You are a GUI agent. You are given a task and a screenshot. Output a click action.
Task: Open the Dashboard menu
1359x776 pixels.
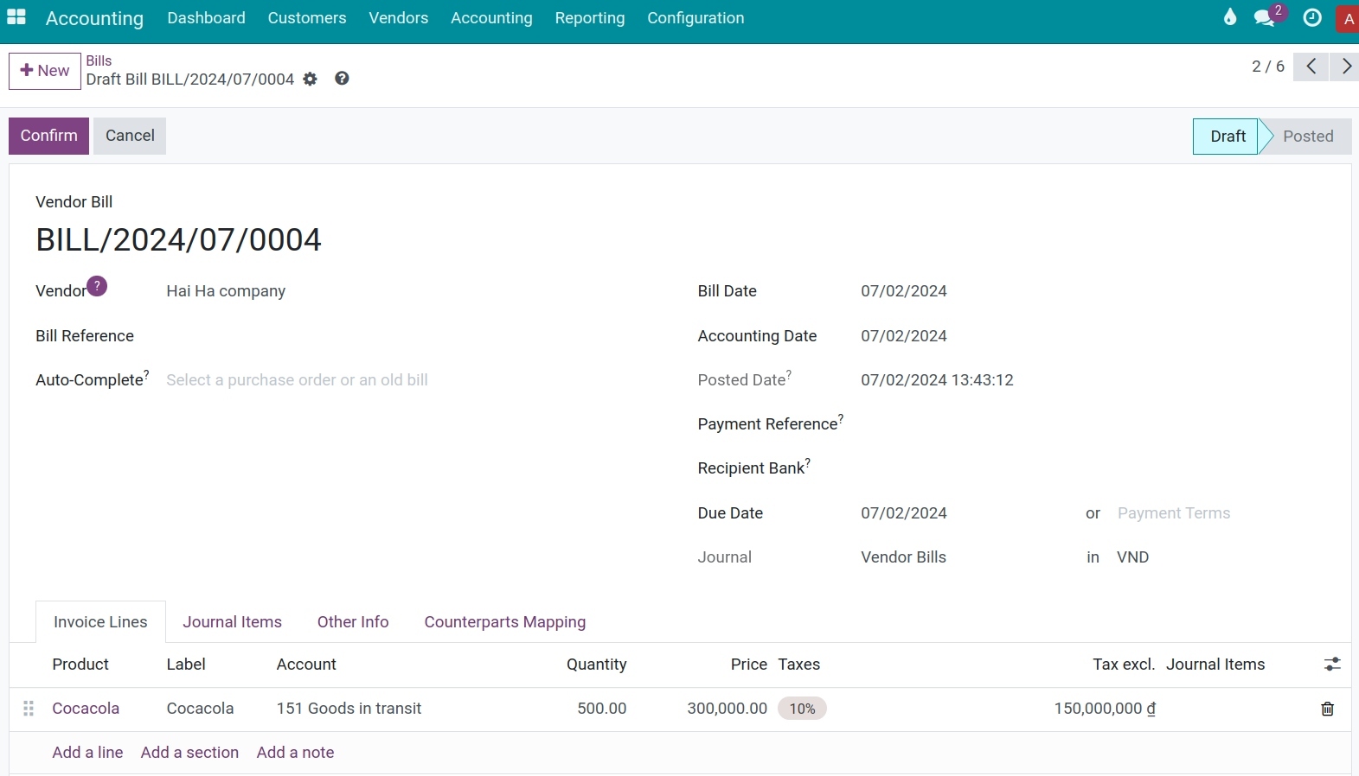207,18
